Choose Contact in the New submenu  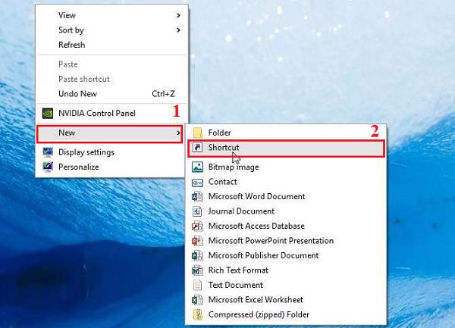[286, 182]
